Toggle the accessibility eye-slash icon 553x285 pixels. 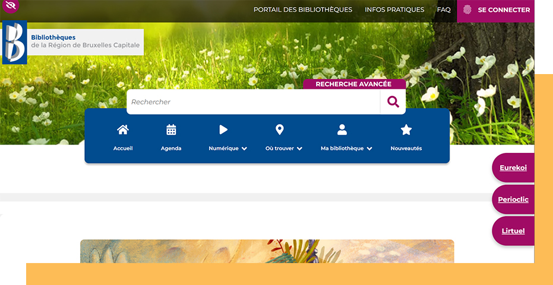coord(10,5)
